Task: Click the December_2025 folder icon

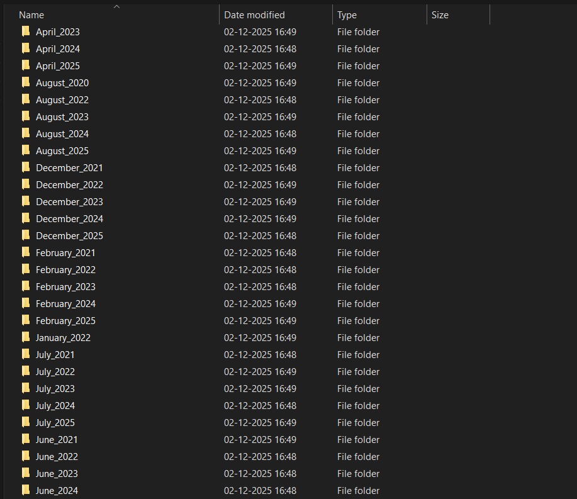Action: pos(26,235)
